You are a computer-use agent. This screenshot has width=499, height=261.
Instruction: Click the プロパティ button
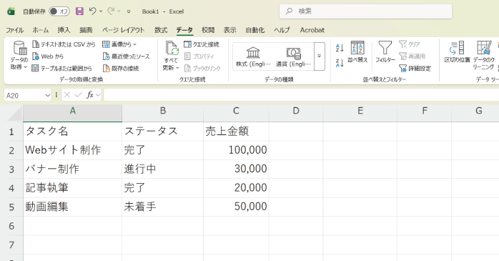pyautogui.click(x=199, y=56)
